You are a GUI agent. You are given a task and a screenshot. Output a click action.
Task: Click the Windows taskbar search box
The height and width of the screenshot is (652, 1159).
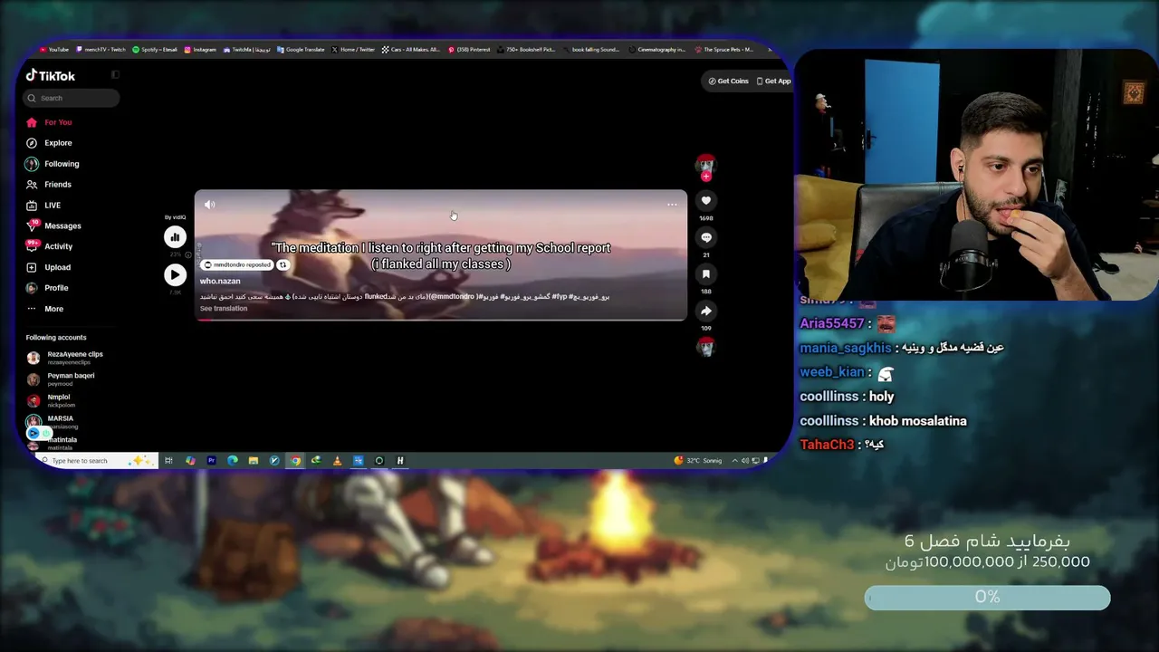click(95, 461)
